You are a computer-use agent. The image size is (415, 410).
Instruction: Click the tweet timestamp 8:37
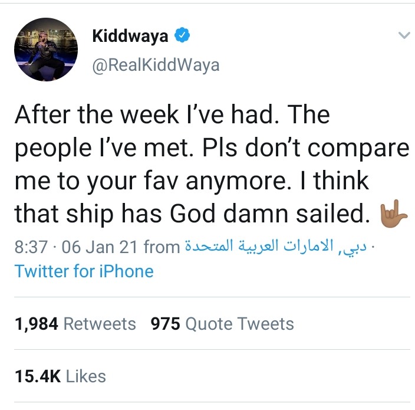[31, 247]
